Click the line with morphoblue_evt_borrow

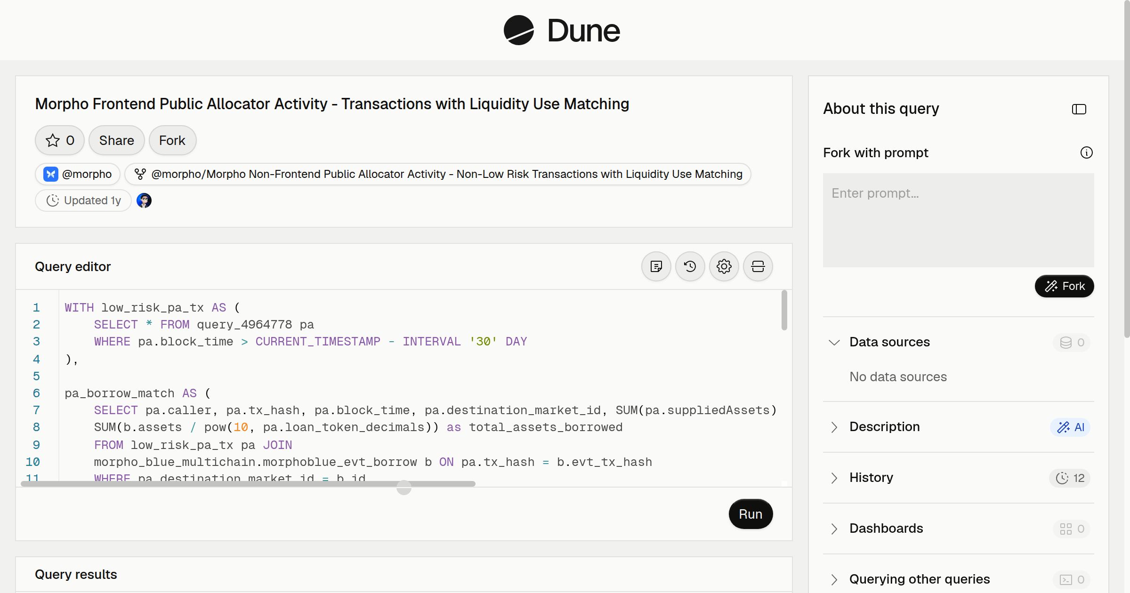click(373, 462)
